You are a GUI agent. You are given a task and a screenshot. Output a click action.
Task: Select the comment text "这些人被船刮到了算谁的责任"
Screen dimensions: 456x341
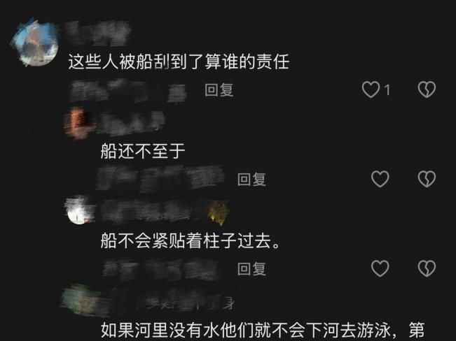(179, 62)
